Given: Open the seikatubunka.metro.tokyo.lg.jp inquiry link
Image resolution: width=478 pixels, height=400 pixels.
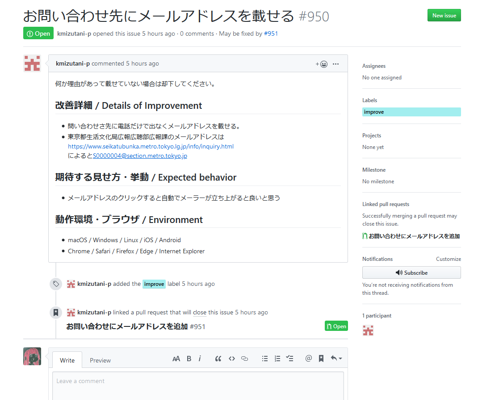Looking at the screenshot, I should coord(151,146).
